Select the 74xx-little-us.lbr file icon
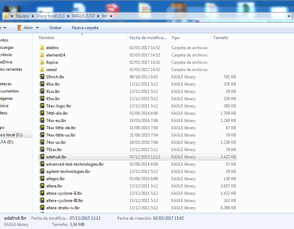294x229 pixels. [42, 135]
